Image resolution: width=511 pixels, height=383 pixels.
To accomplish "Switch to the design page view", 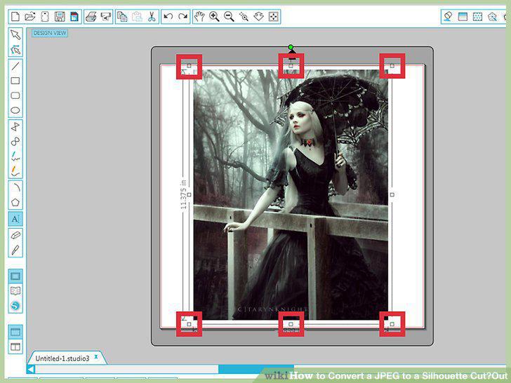I will point(15,276).
